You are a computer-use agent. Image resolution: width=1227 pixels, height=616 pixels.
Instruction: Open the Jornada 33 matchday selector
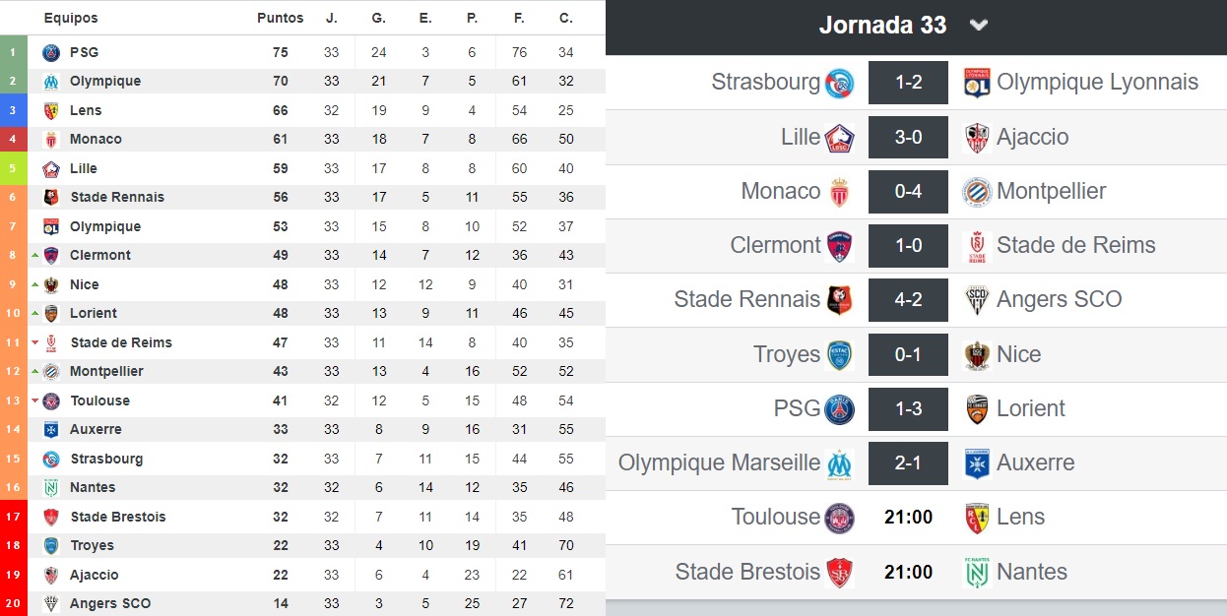882,26
